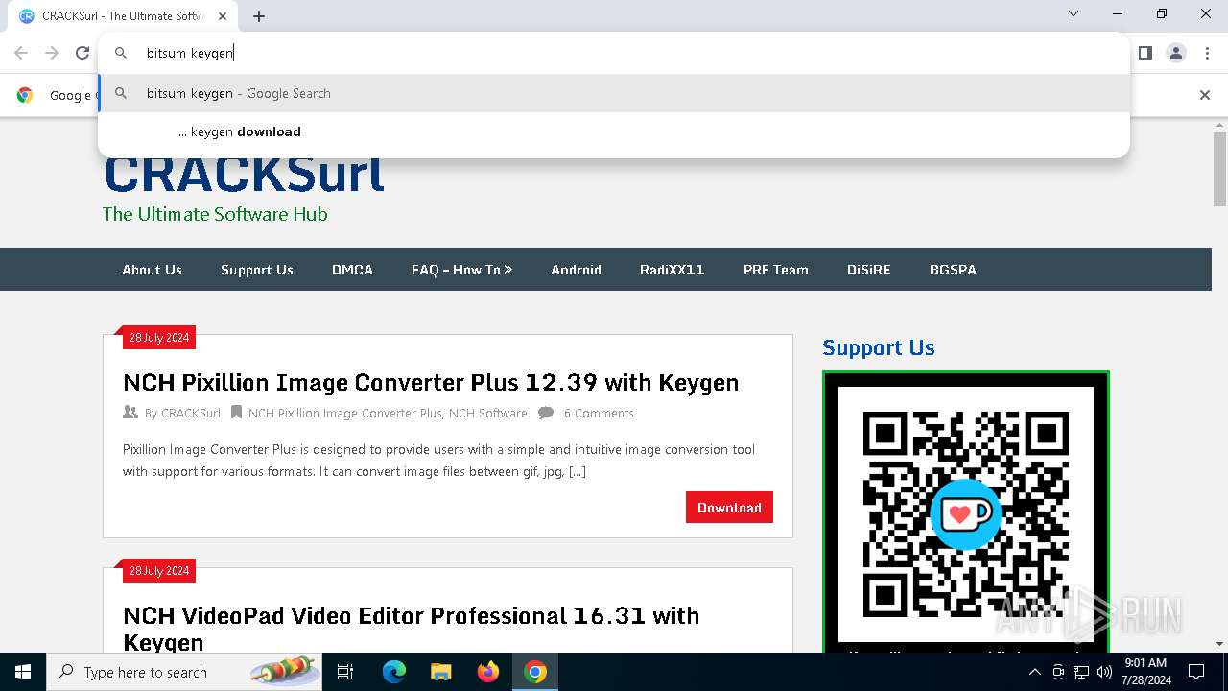Open Task View on taskbar
Viewport: 1228px width, 691px height.
[x=345, y=672]
